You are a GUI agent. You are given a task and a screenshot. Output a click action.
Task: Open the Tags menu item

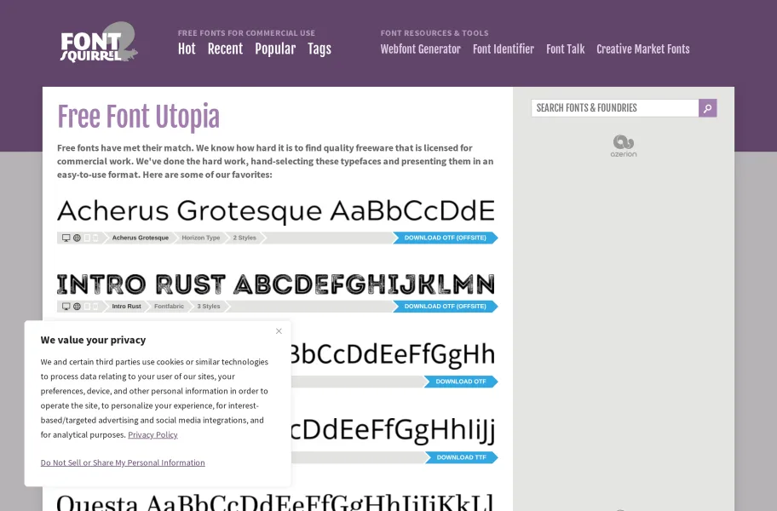319,49
